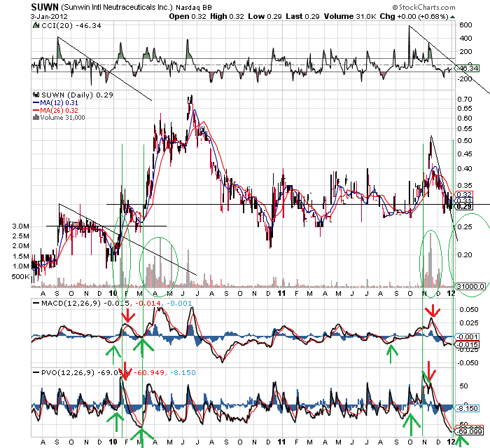Image resolution: width=490 pixels, height=448 pixels.
Task: Select the Last 0.29 value
Action: [302, 16]
